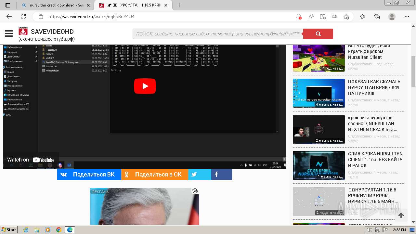Image resolution: width=416 pixels, height=234 pixels.
Task: Launch Internet Explorer from taskbar
Action: point(26,230)
